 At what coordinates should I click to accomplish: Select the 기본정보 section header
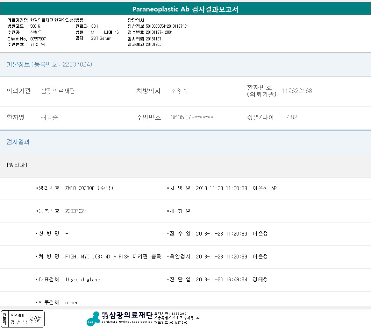click(49, 65)
